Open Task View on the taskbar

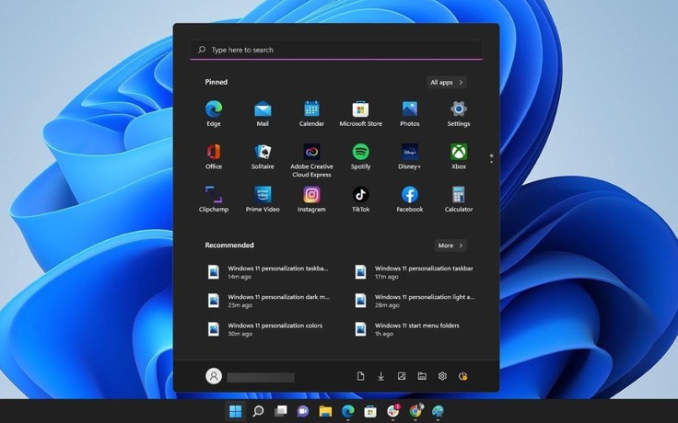pyautogui.click(x=281, y=411)
